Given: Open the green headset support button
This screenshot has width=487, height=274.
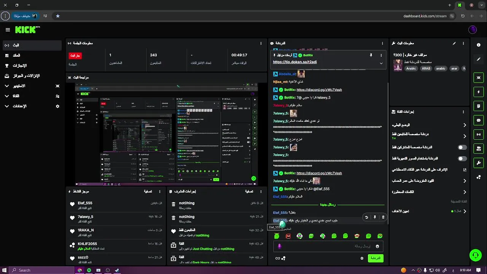Looking at the screenshot, I should [475, 255].
